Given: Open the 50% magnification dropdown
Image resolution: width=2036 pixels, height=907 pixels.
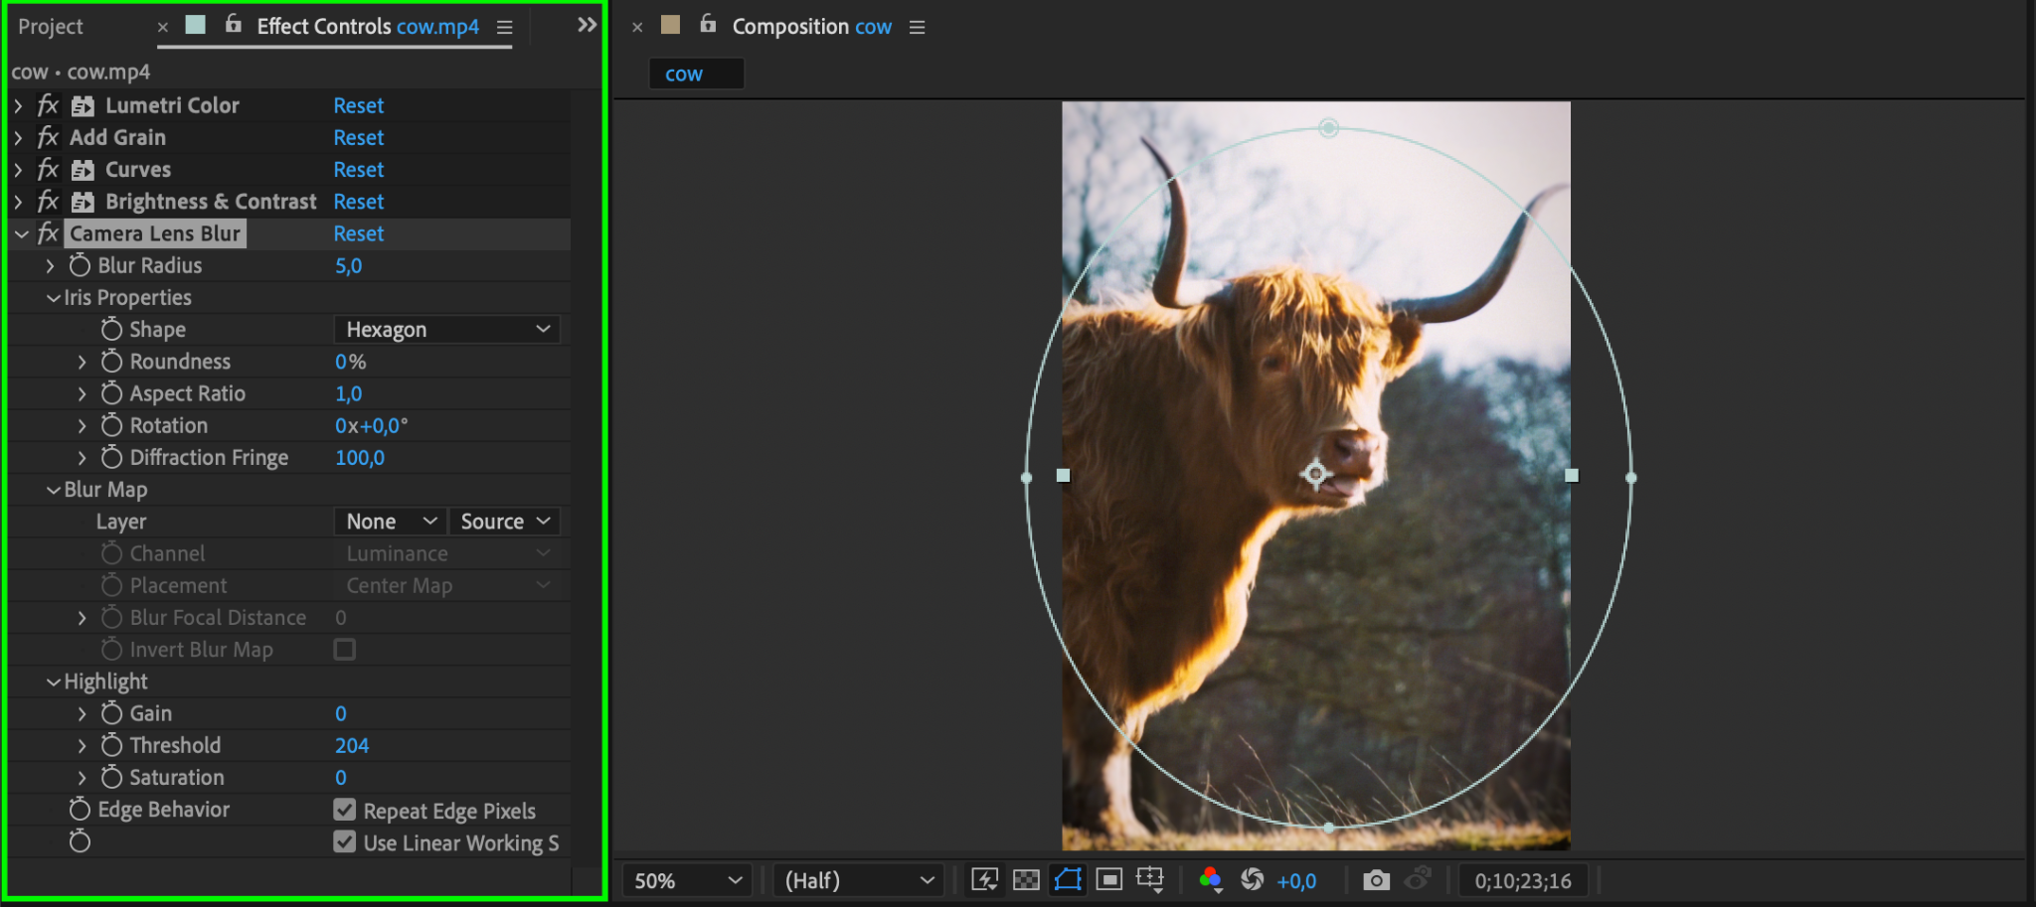Looking at the screenshot, I should tap(687, 881).
